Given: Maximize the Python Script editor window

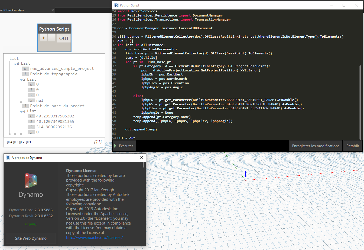Looking at the screenshot, I should tap(344, 5).
